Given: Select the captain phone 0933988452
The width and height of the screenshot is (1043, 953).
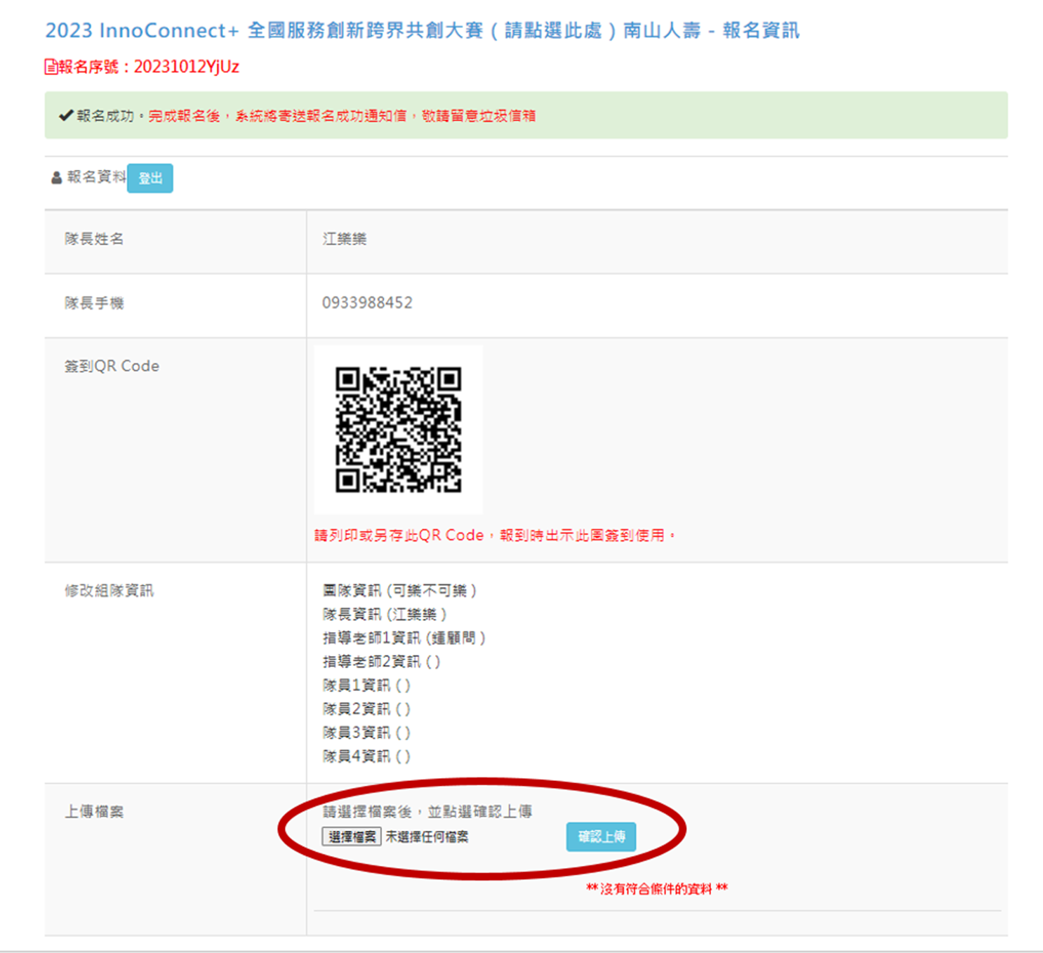Looking at the screenshot, I should click(x=367, y=303).
